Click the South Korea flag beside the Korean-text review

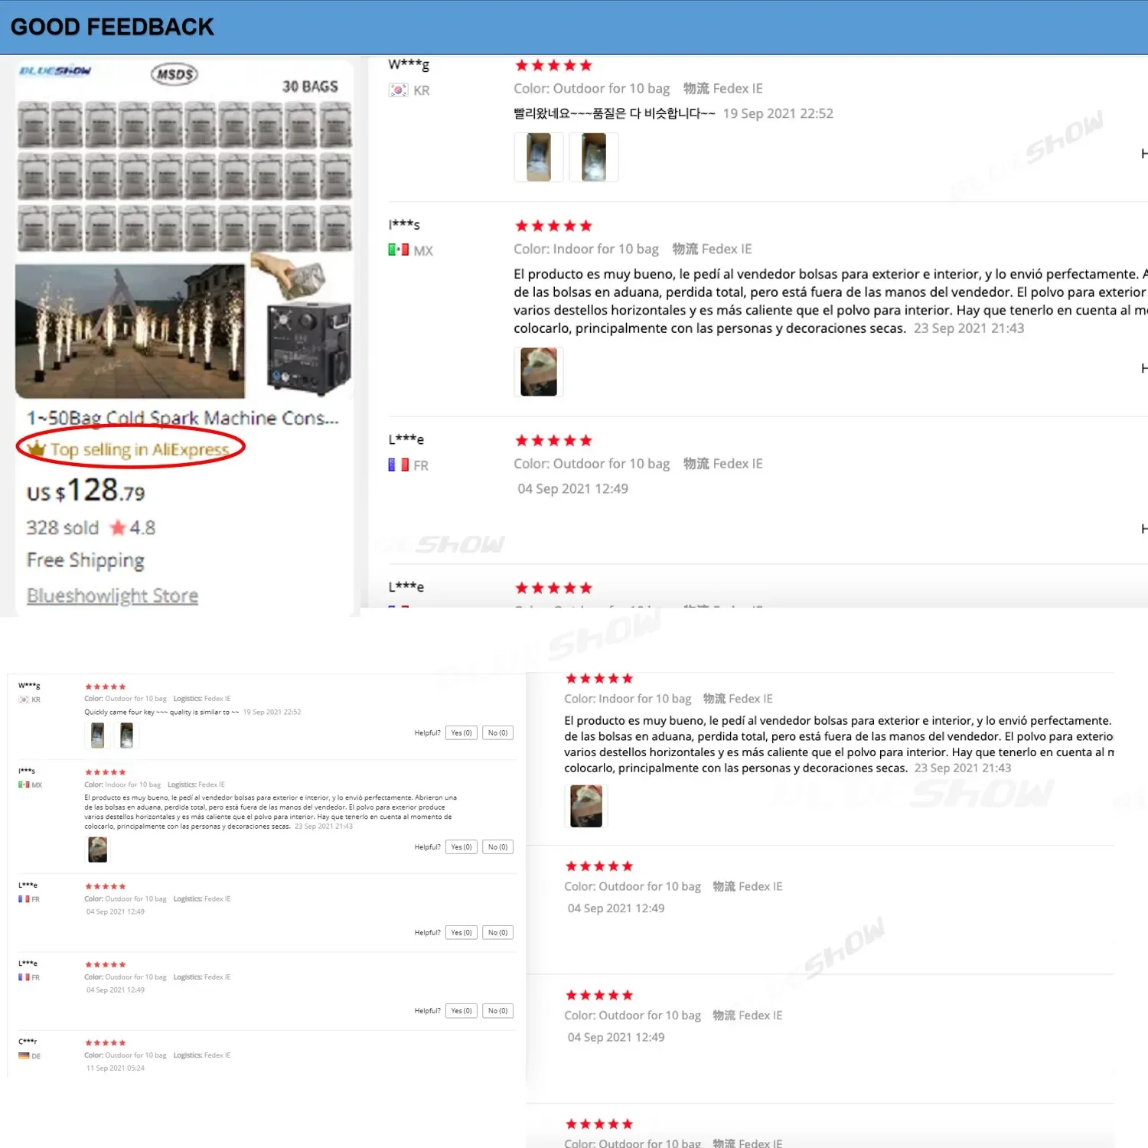(398, 90)
